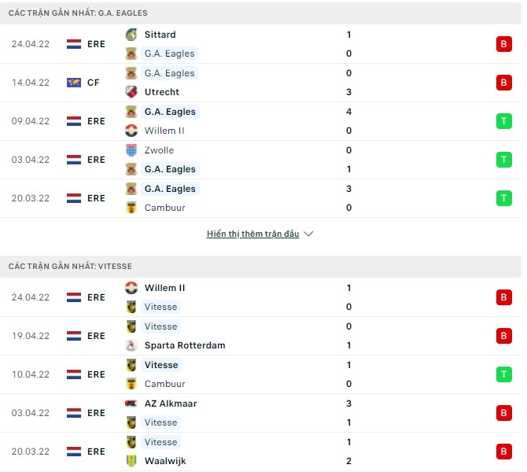This screenshot has height=472, width=527.
Task: Click the Zwolle club crest icon
Action: [131, 150]
